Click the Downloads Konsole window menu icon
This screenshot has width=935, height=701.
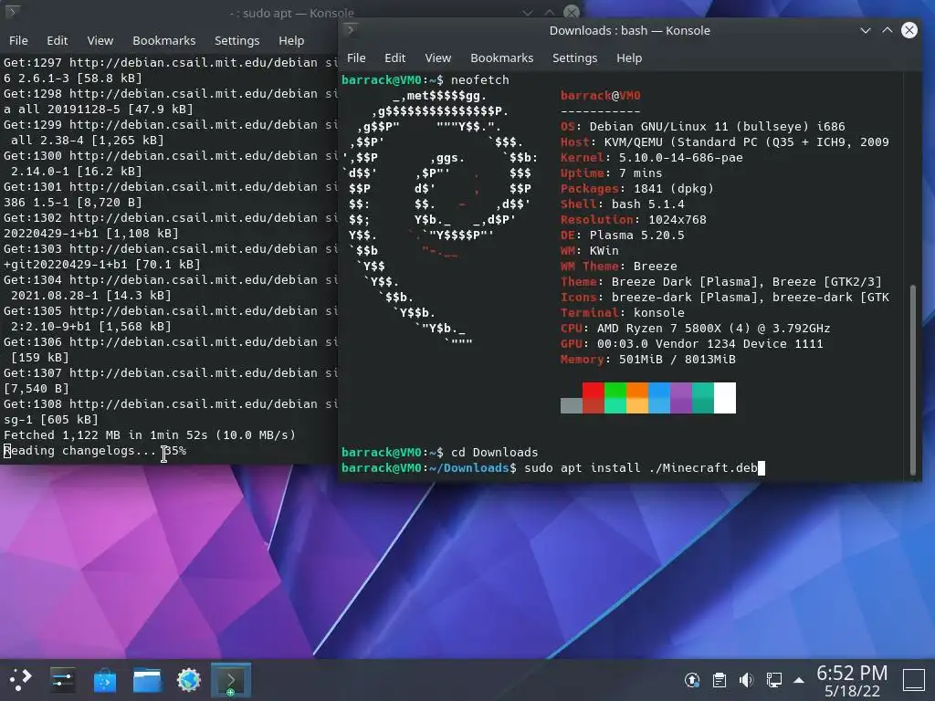[351, 30]
